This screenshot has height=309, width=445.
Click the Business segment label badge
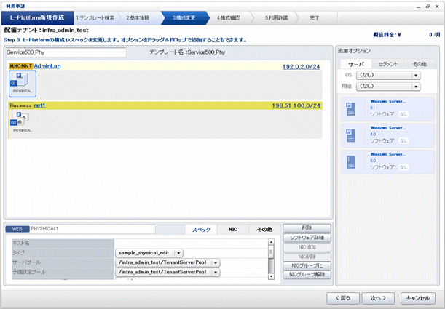tap(20, 105)
